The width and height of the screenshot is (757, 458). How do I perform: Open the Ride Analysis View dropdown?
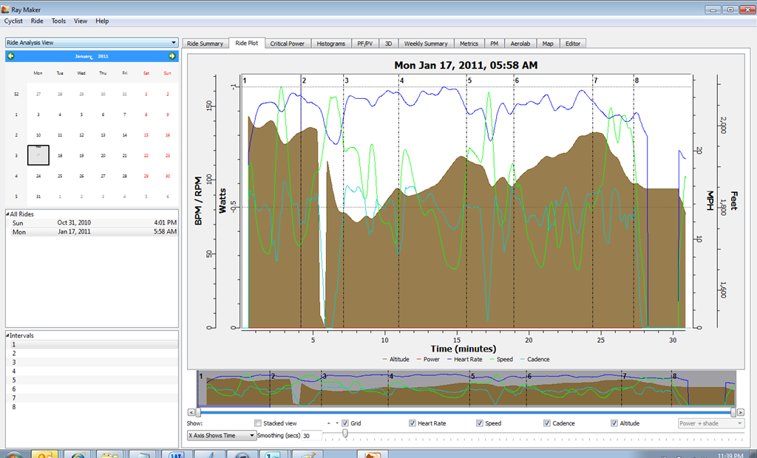click(92, 42)
